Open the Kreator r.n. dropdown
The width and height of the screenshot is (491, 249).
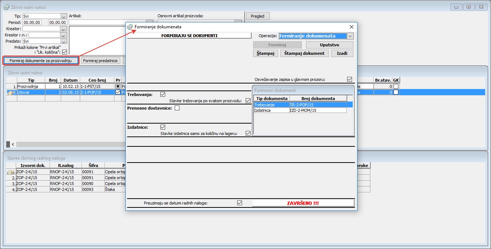point(63,35)
